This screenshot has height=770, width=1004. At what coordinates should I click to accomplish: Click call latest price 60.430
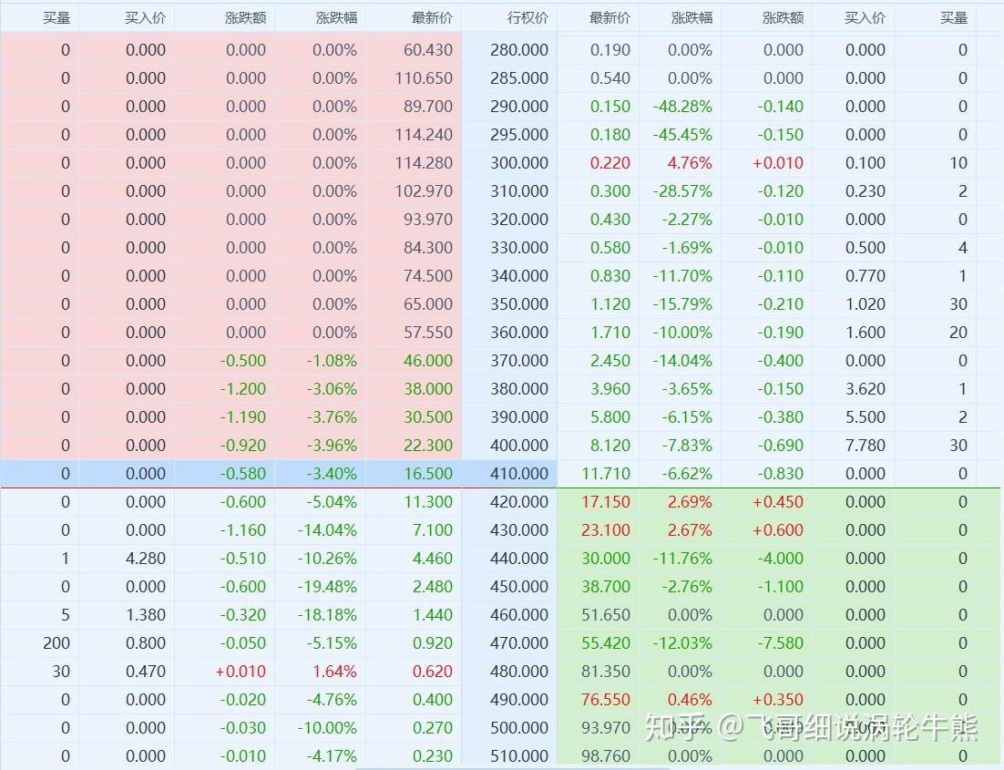click(427, 50)
